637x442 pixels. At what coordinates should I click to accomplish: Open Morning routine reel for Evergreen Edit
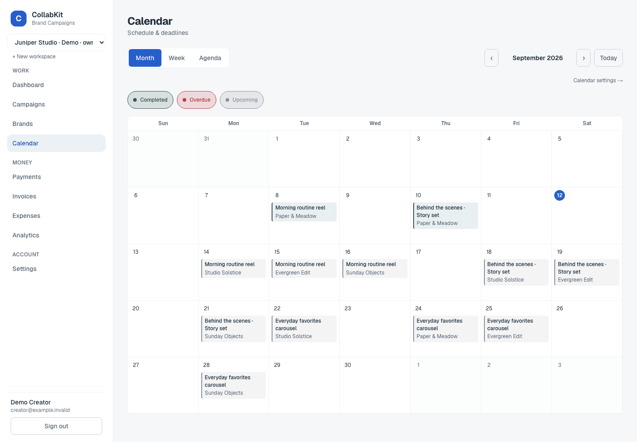pyautogui.click(x=304, y=268)
